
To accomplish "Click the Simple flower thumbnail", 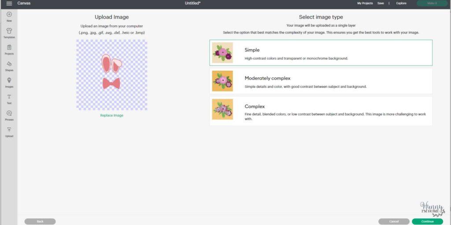I will pyautogui.click(x=222, y=53).
